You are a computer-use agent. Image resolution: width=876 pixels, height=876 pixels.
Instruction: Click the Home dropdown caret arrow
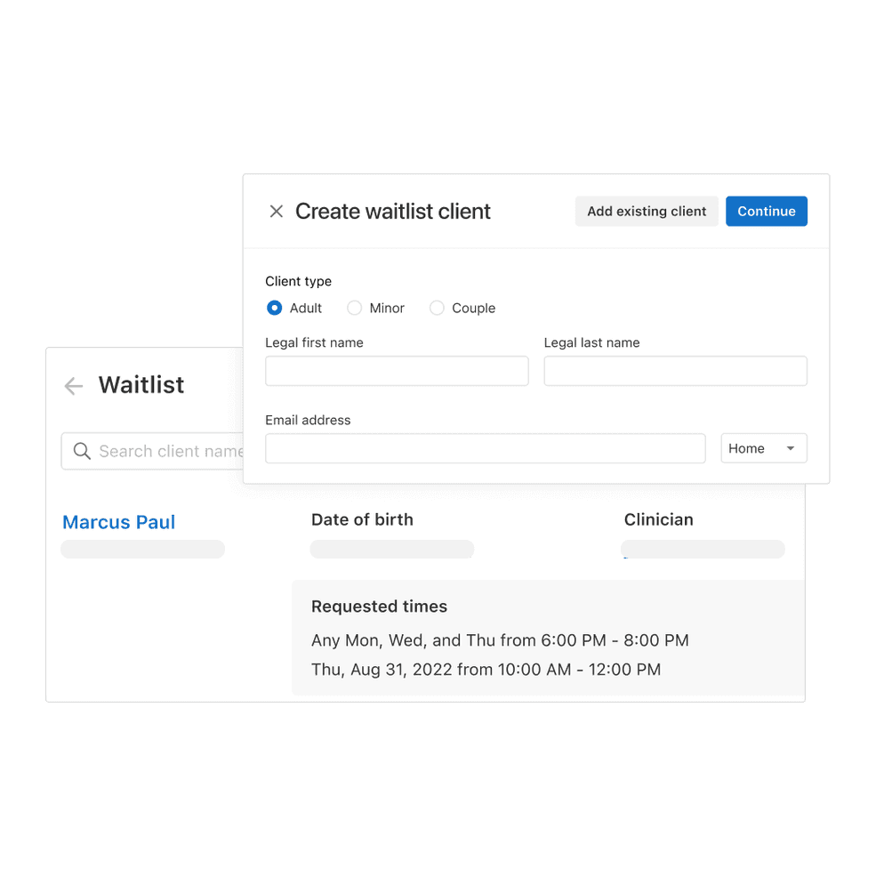pos(790,448)
